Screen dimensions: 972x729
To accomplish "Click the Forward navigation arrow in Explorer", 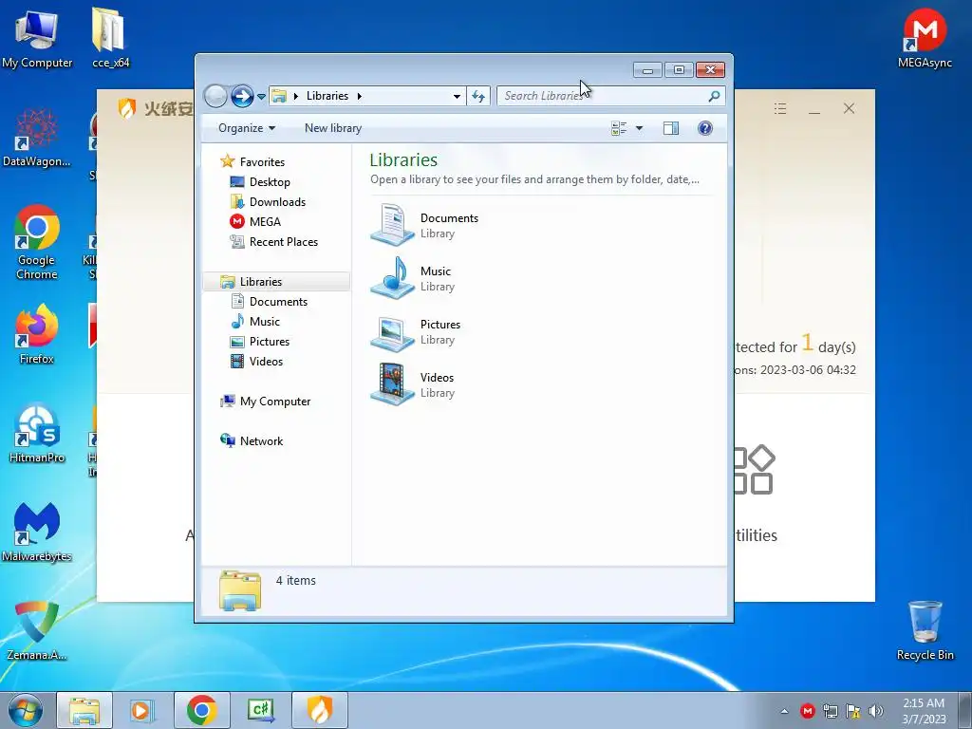I will coord(242,96).
